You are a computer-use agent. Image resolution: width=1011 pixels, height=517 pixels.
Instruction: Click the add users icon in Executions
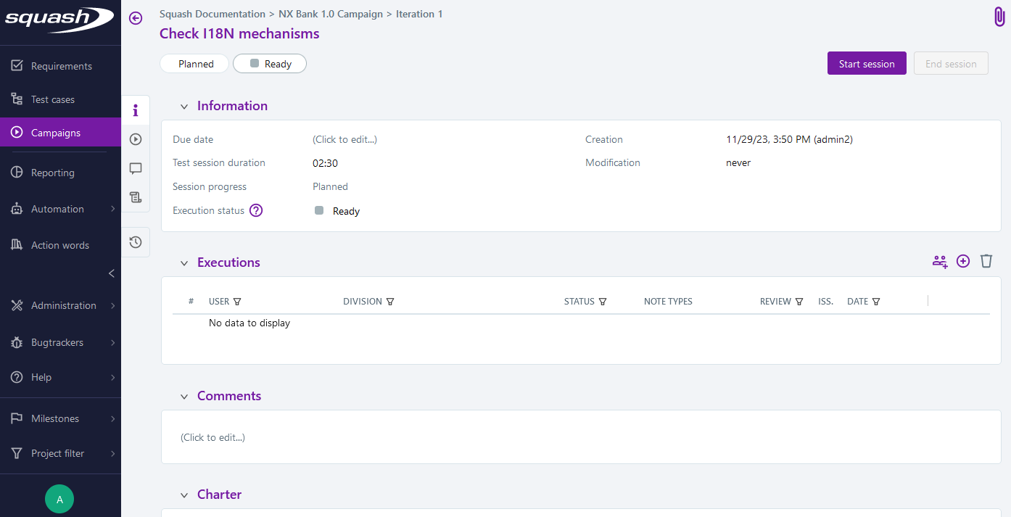[940, 262]
